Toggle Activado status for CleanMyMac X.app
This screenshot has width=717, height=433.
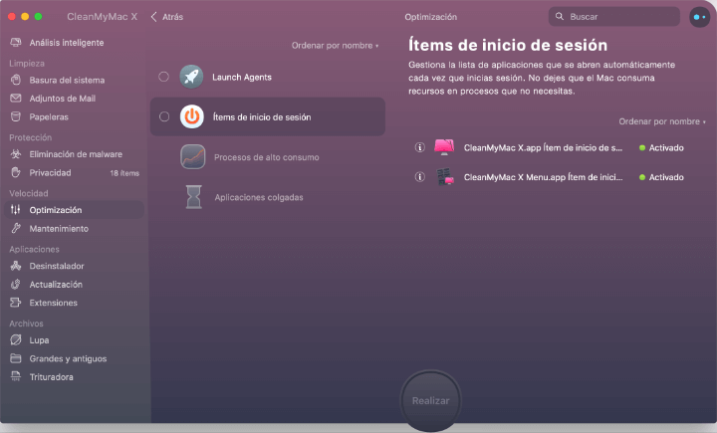661,147
